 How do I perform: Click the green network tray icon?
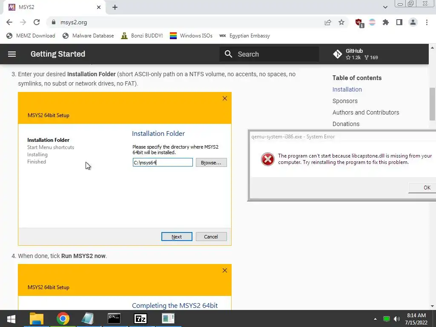click(x=386, y=319)
